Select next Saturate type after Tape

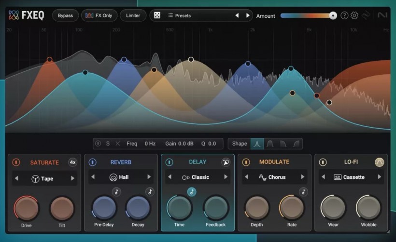[x=73, y=178]
